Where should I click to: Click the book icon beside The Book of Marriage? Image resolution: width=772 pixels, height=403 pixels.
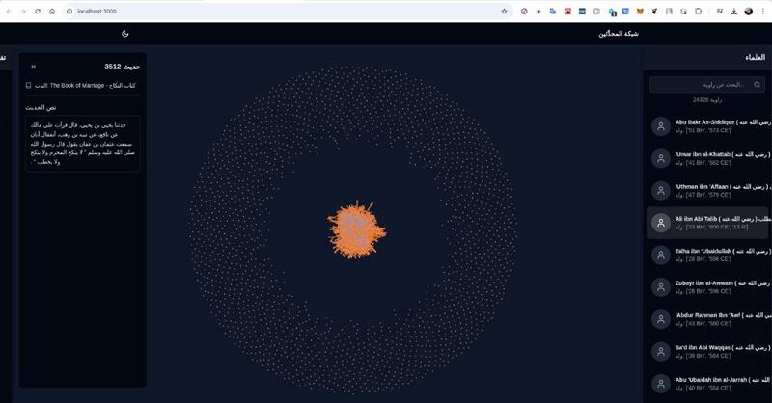point(29,85)
